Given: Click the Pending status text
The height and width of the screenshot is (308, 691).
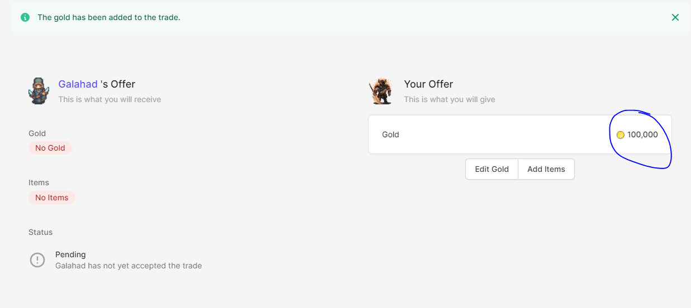Looking at the screenshot, I should (70, 254).
